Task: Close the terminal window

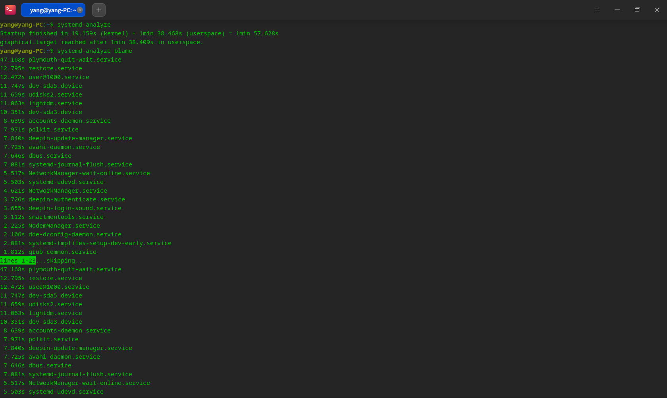Action: point(657,10)
